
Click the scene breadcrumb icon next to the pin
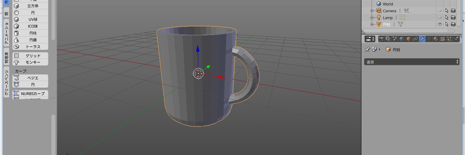point(375,50)
